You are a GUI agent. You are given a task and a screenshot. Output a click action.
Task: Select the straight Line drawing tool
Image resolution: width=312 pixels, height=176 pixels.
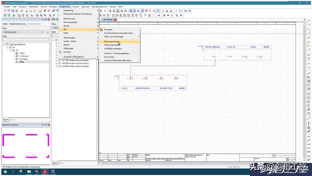(309, 73)
